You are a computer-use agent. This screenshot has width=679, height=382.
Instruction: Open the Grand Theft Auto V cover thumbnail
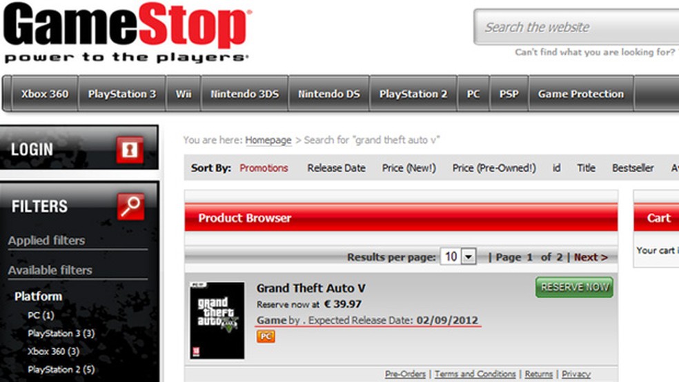tap(217, 320)
